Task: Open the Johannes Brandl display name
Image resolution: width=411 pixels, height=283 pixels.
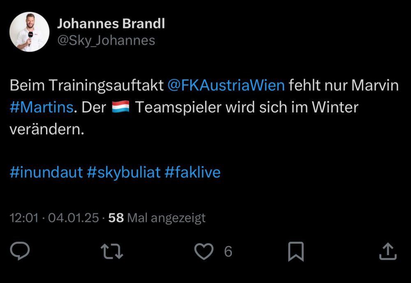Action: pos(111,23)
